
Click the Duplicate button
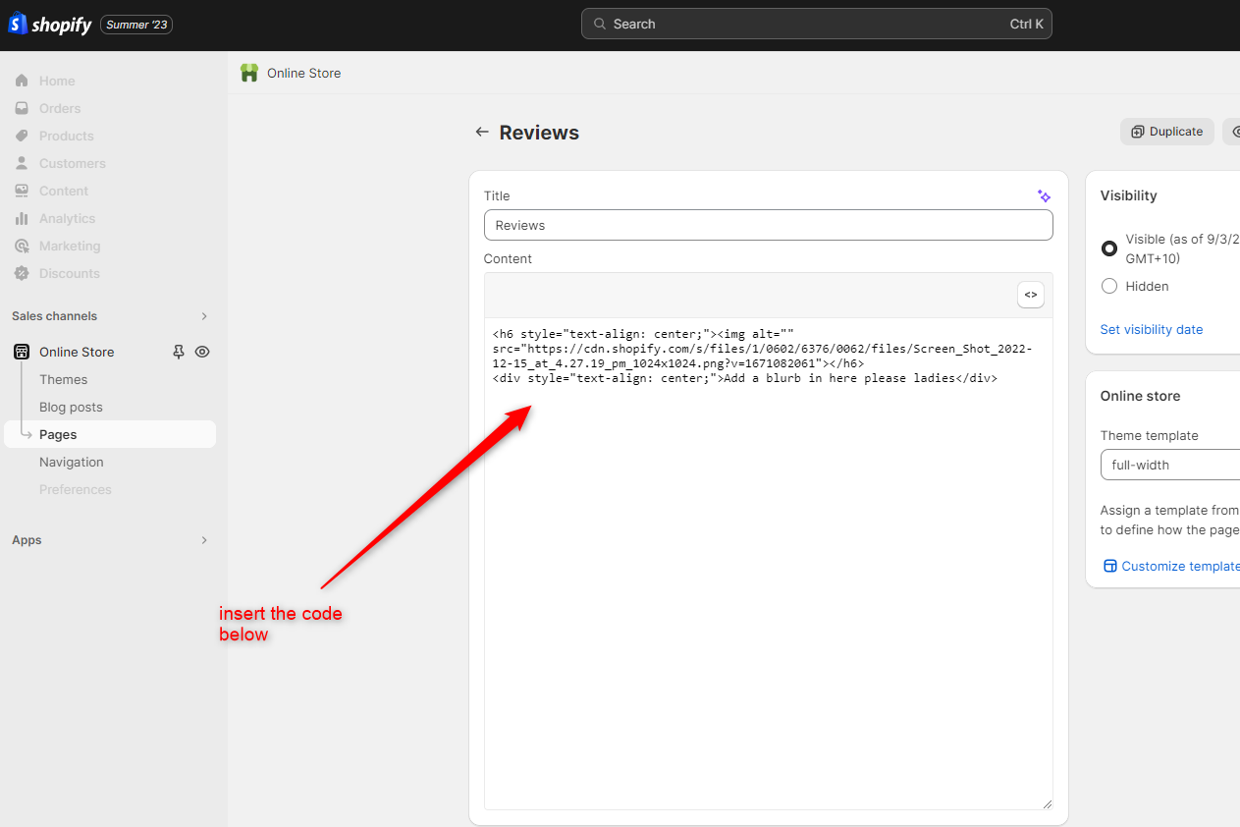[x=1167, y=132]
